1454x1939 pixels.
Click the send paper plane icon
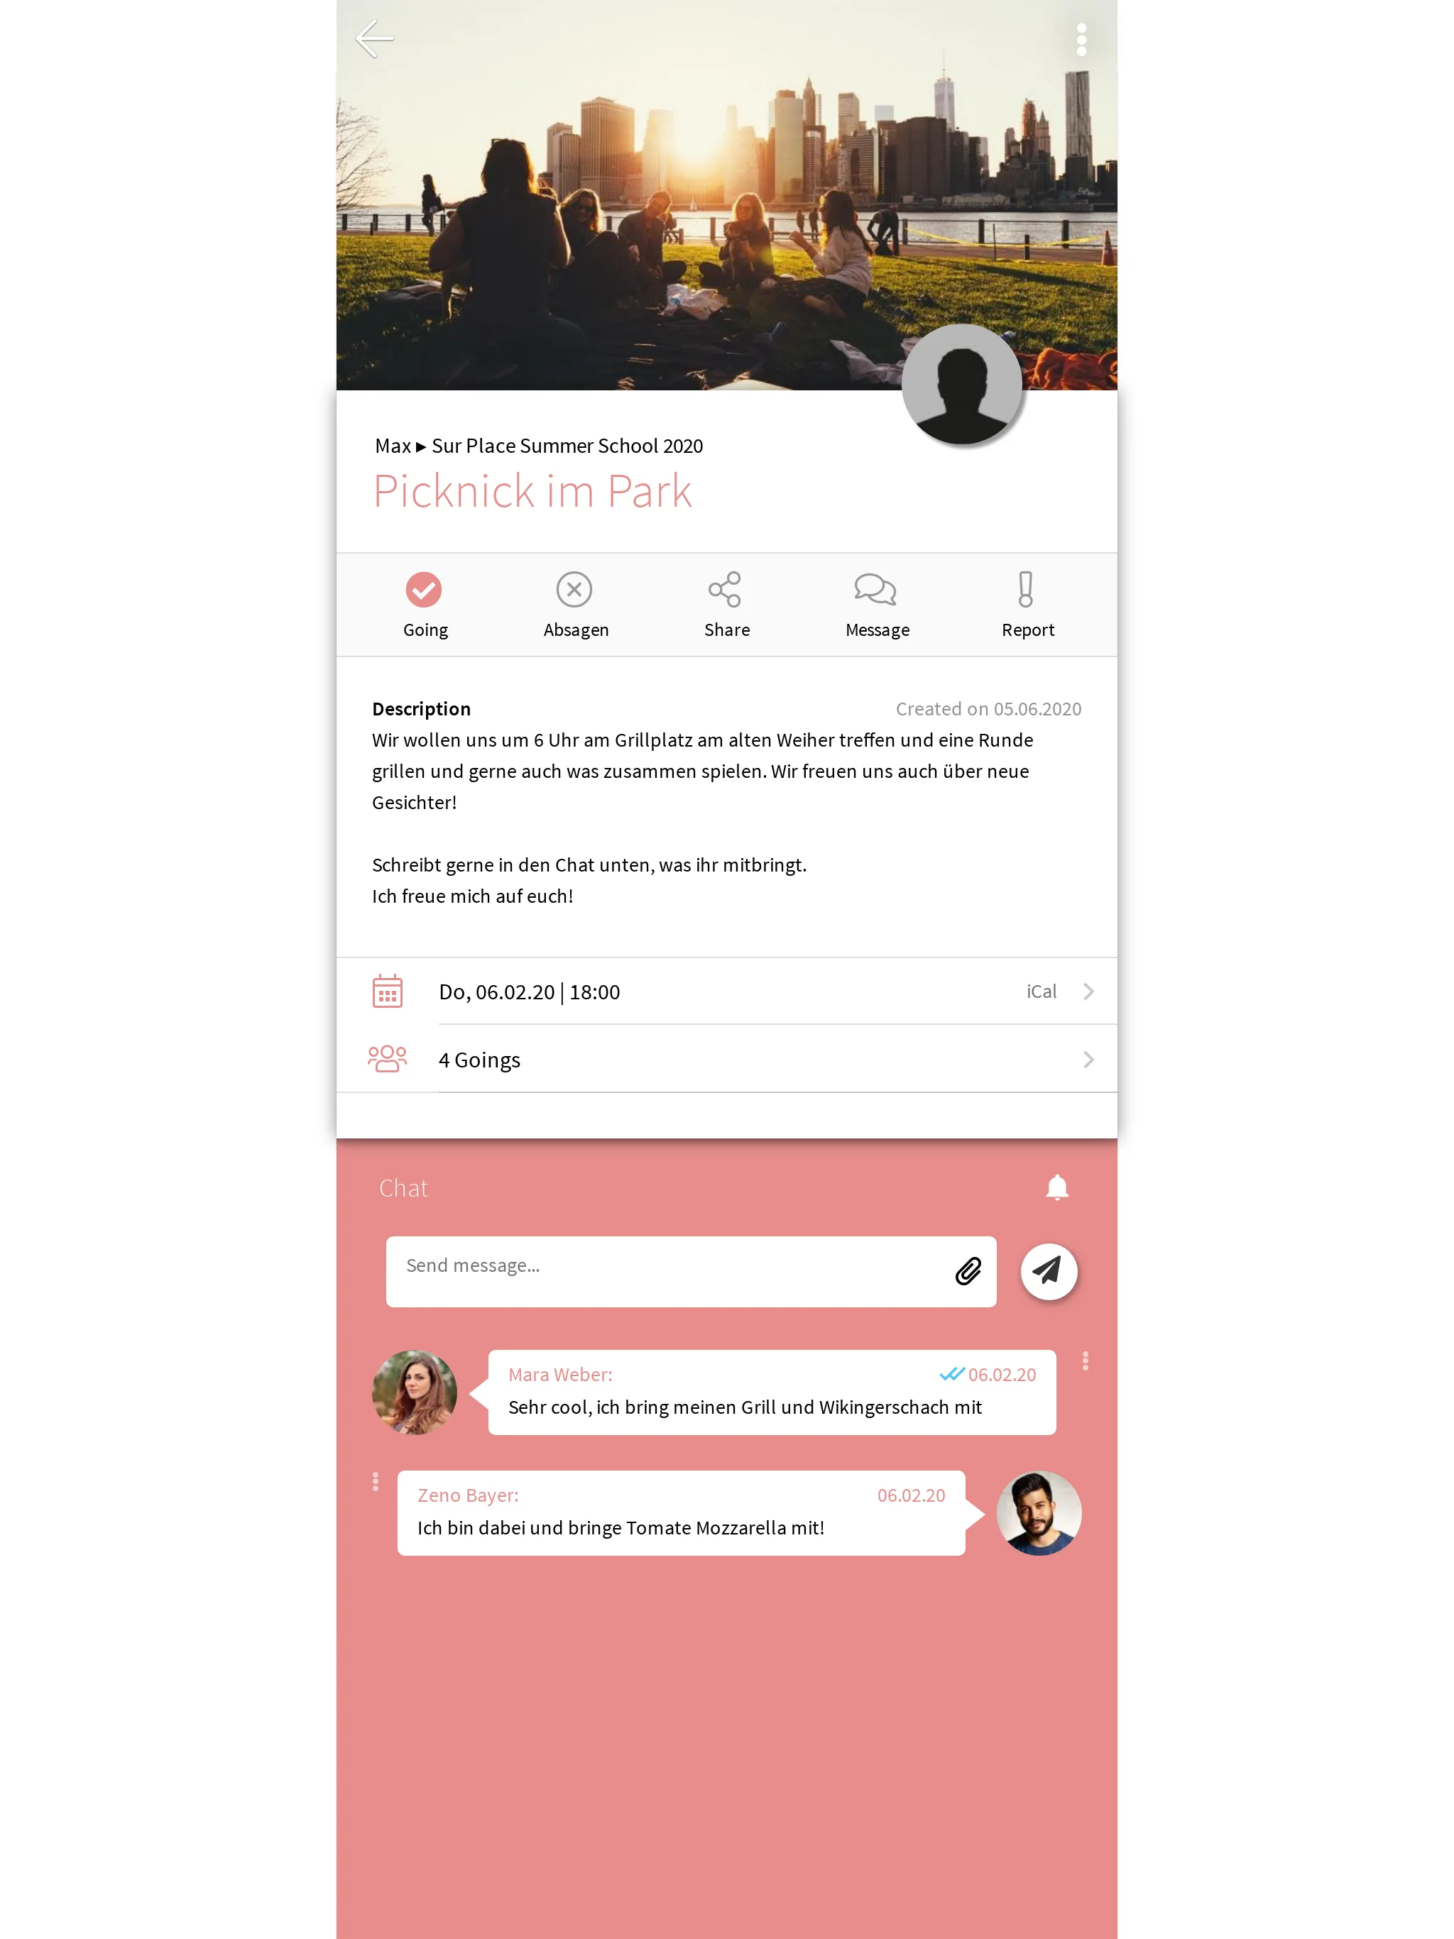[1048, 1270]
